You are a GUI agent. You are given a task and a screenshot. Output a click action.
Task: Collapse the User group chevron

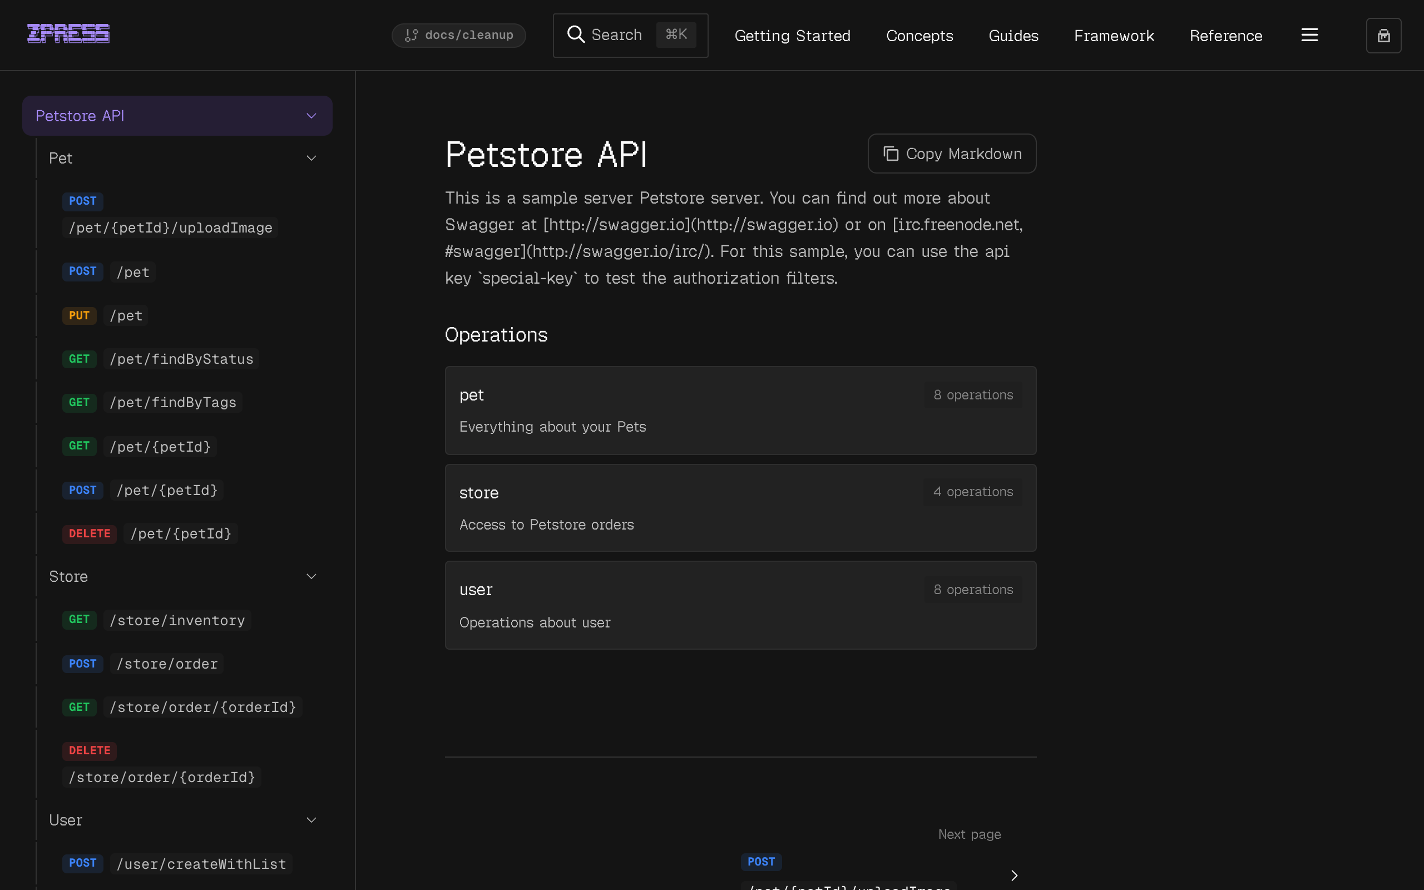pyautogui.click(x=311, y=820)
